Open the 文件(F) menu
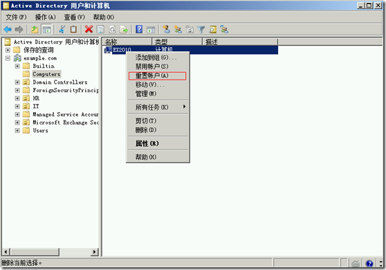The width and height of the screenshot is (386, 270). [x=16, y=17]
